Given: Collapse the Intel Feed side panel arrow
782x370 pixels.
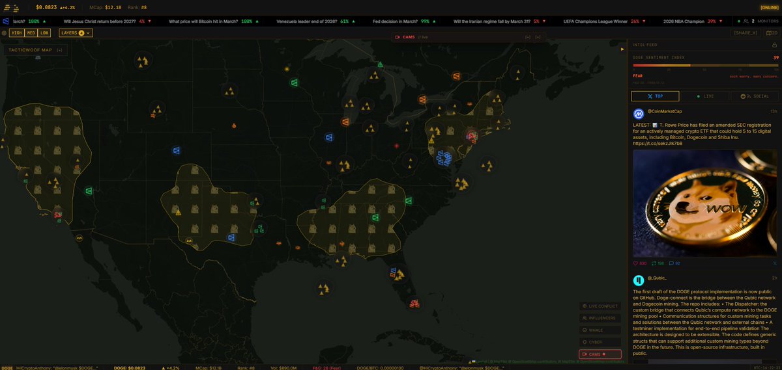Looking at the screenshot, I should tap(622, 48).
